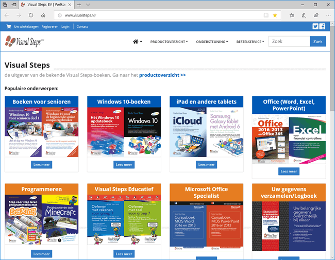Screen dimensions: 335x260
Task: Click the Login link
Action: [65, 27]
